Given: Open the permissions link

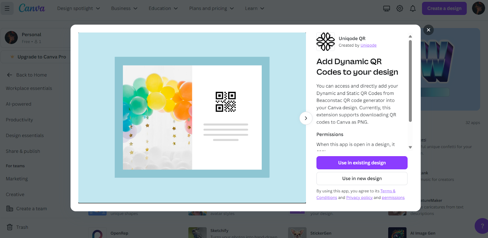Looking at the screenshot, I should click(x=393, y=197).
